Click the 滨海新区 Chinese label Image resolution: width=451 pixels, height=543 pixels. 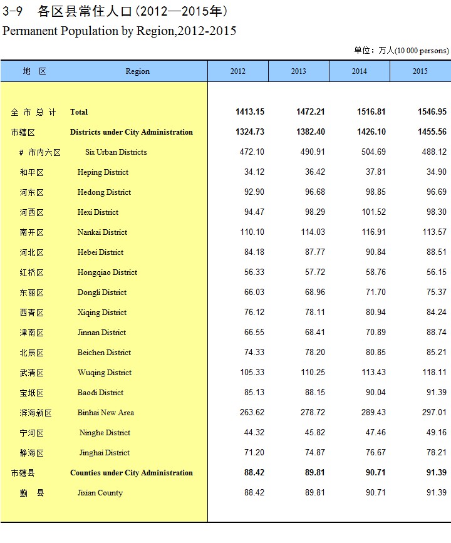(x=36, y=413)
